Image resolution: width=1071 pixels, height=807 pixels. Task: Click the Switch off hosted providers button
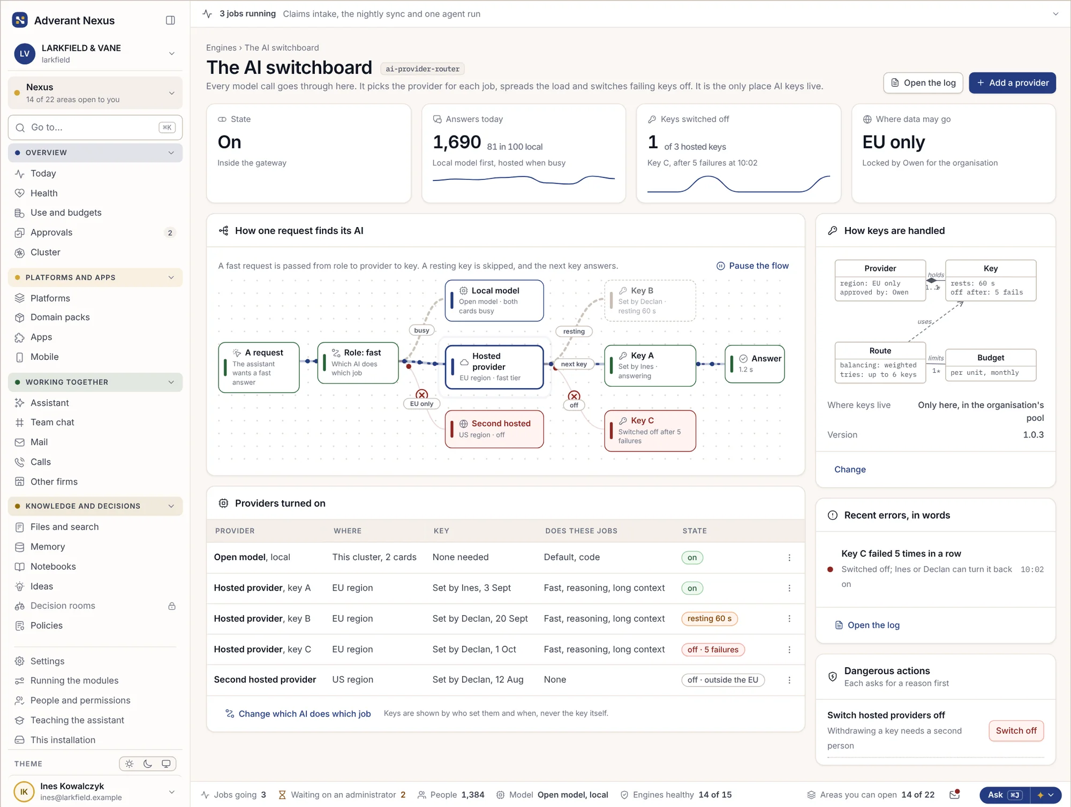(x=1016, y=731)
